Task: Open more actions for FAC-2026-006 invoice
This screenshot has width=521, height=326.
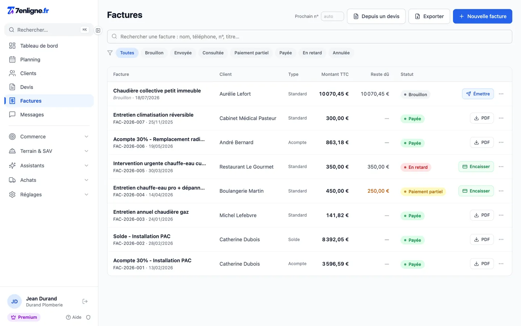Action: [x=501, y=142]
